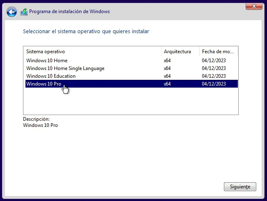Click x64 in Home Single Language row

[167, 68]
